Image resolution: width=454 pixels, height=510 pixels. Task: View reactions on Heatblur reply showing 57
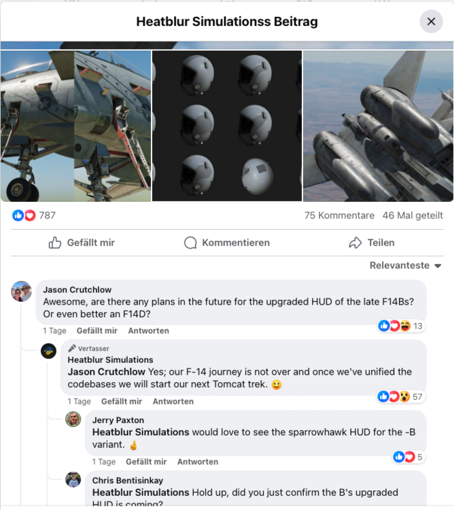[x=400, y=396]
